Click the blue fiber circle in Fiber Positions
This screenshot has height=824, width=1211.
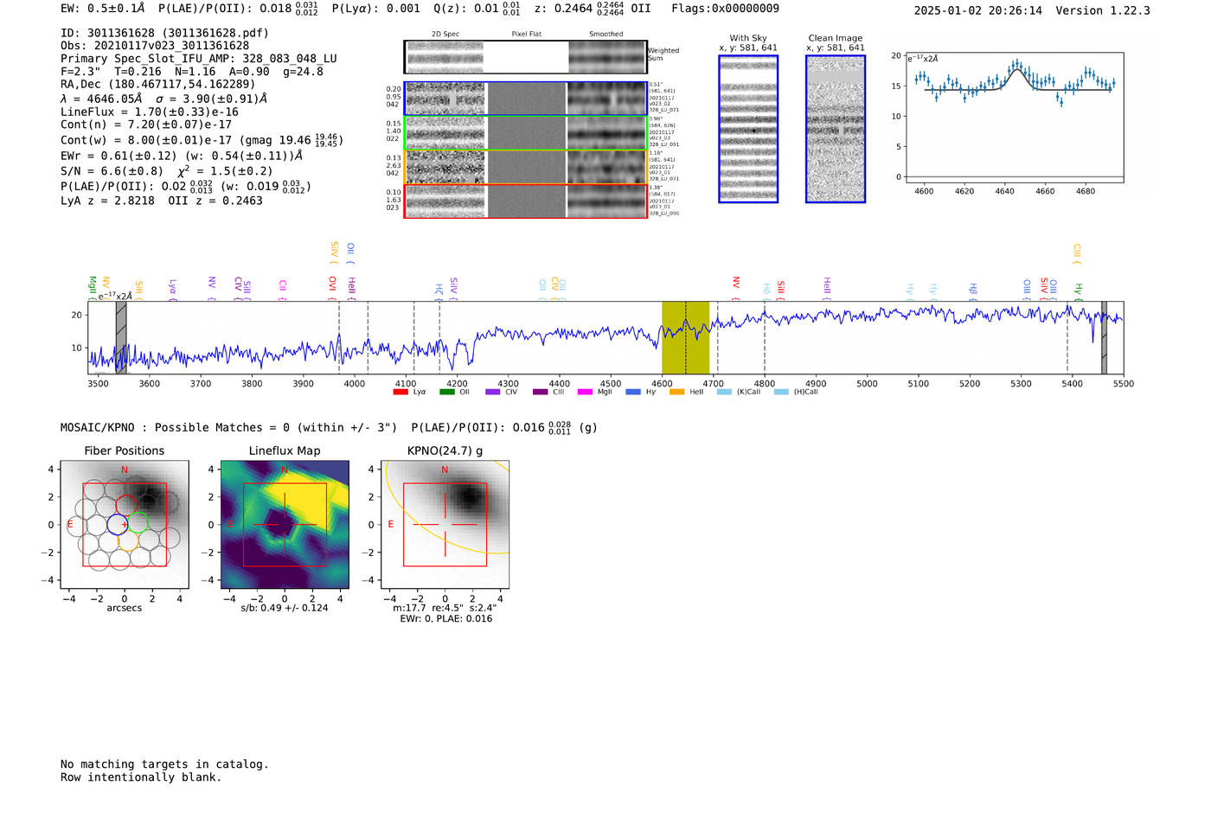coord(118,524)
